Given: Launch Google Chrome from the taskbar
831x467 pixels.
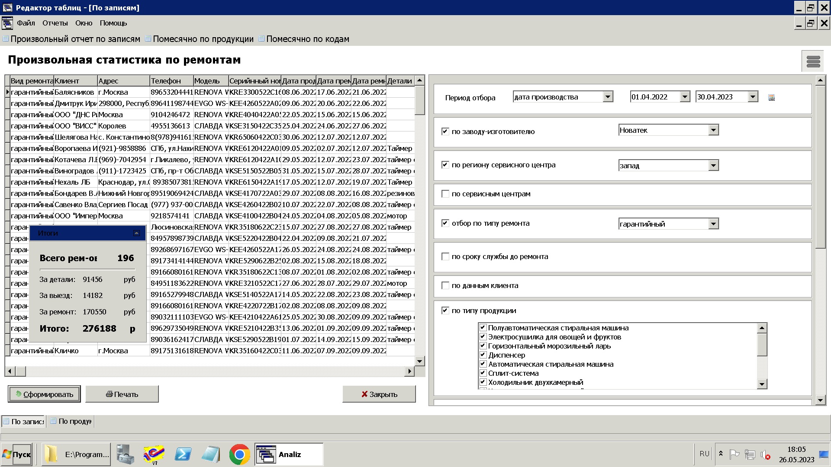Looking at the screenshot, I should click(x=240, y=454).
